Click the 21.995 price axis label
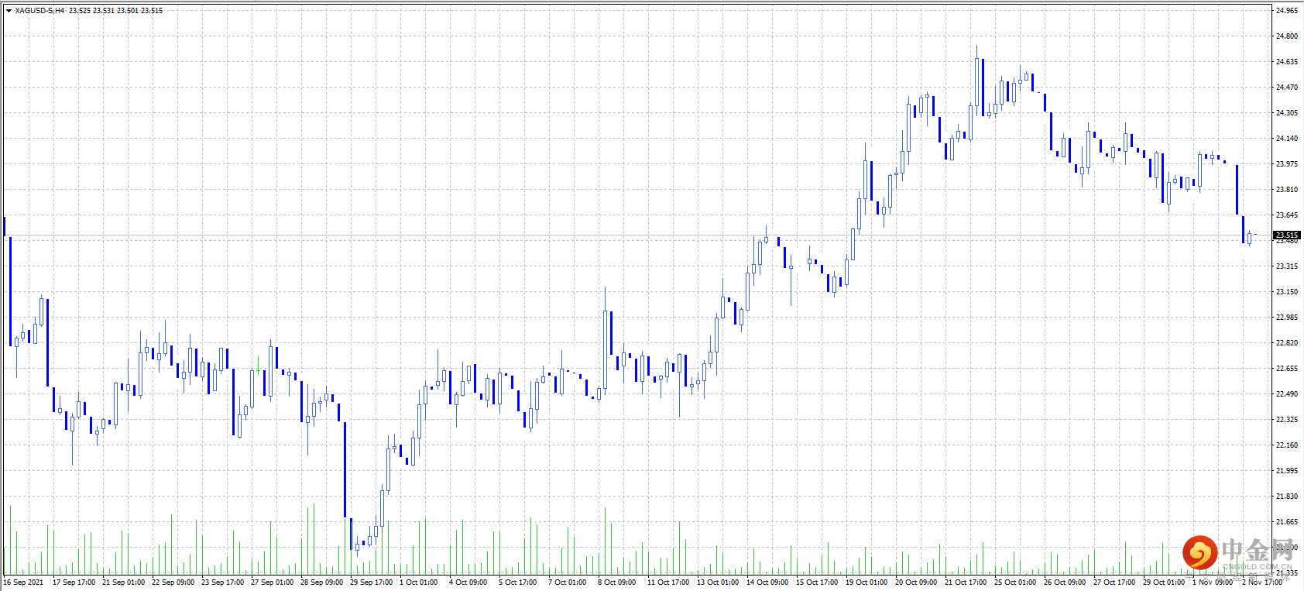1304x591 pixels. pyautogui.click(x=1286, y=471)
